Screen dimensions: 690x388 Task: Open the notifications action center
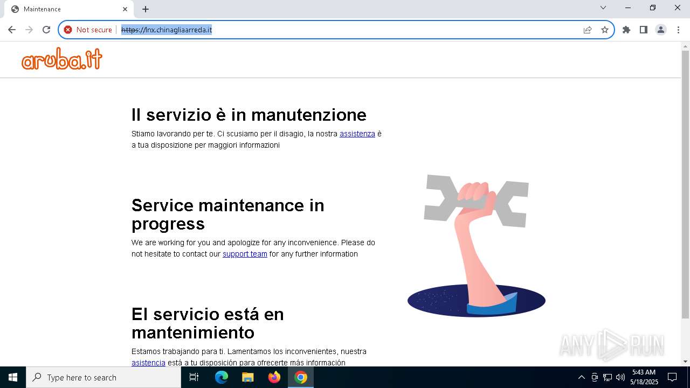click(672, 377)
